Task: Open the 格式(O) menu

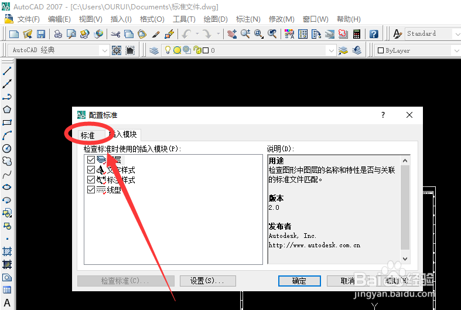Action: click(152, 19)
